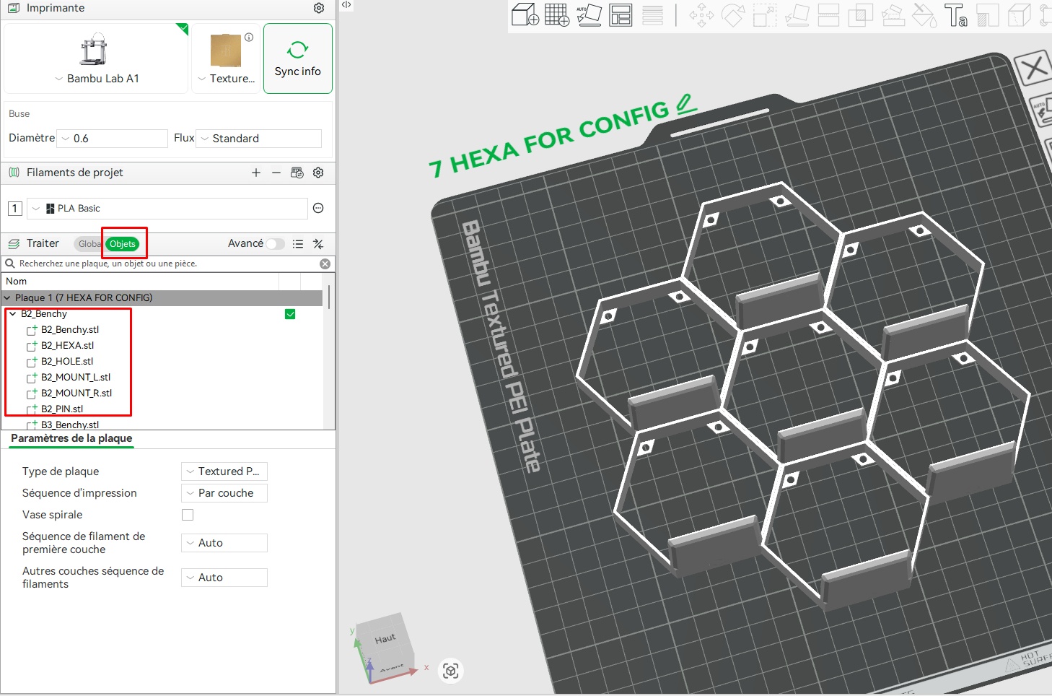Select the Lay on face tool

pyautogui.click(x=797, y=15)
